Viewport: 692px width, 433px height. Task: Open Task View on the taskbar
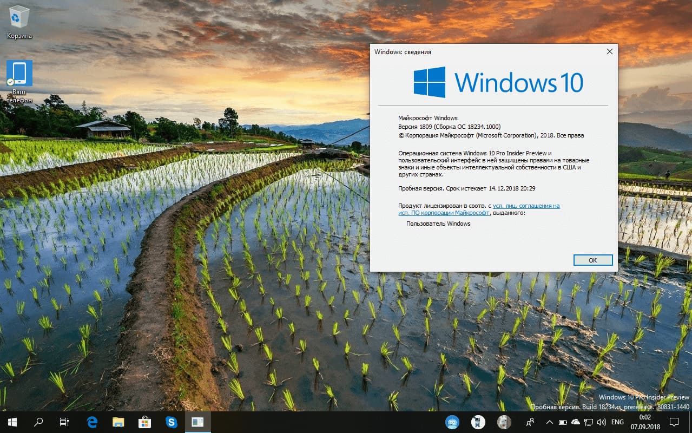point(64,422)
